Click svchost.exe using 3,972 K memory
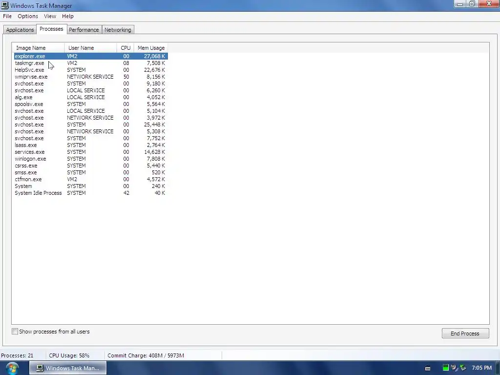 (91, 118)
